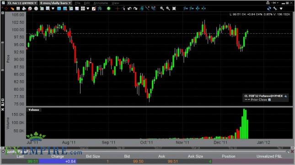Open the Annotate menu
This screenshot has height=165, width=295.
(x=101, y=3)
